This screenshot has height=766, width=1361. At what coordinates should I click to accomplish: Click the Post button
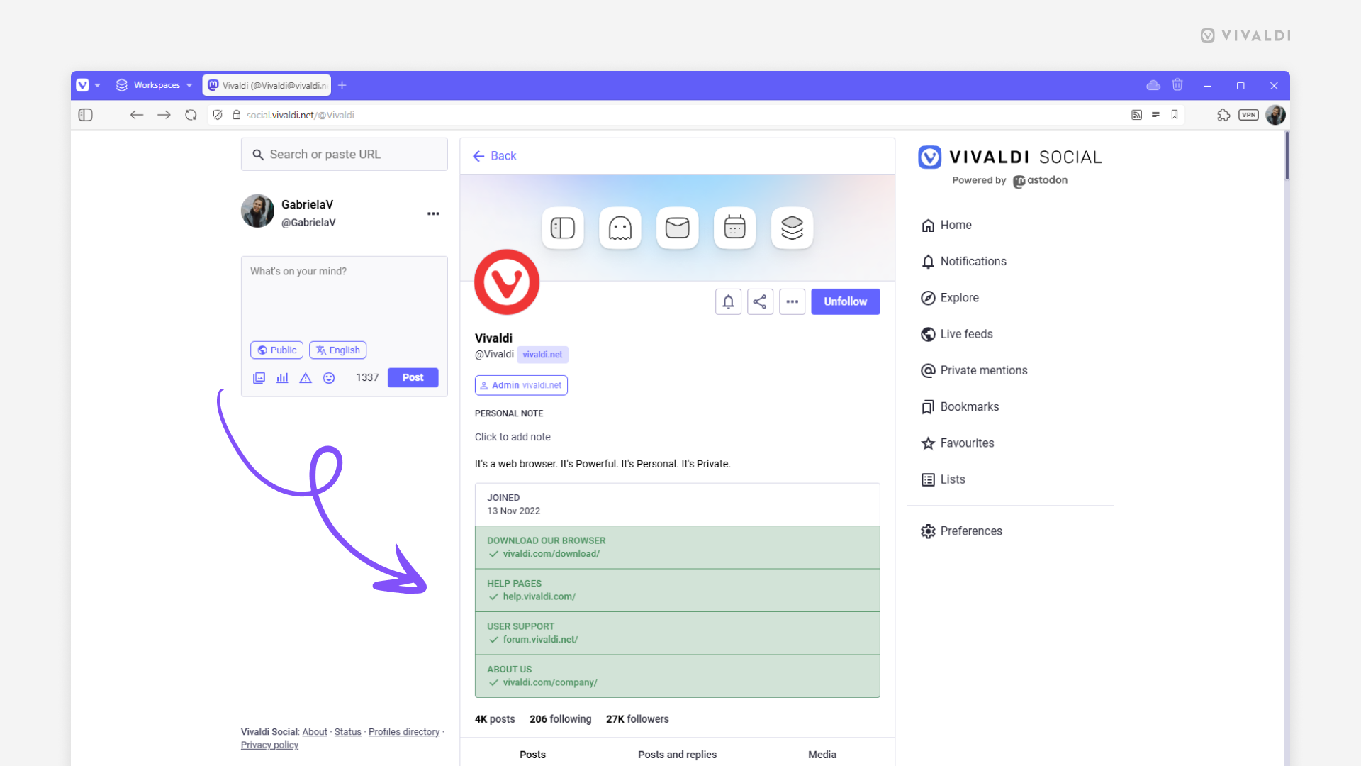coord(413,378)
